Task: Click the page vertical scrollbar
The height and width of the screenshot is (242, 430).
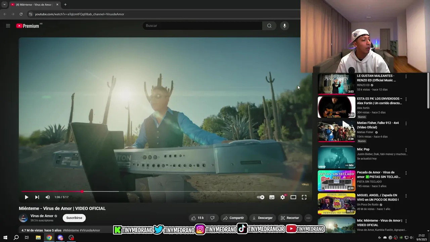Action: pos(428,91)
